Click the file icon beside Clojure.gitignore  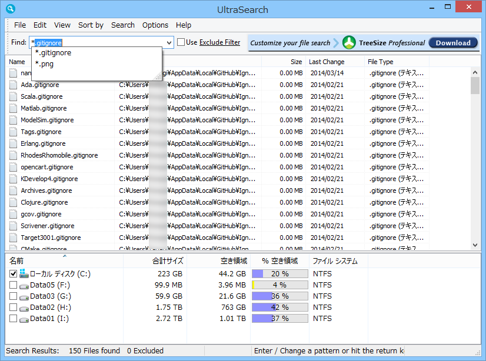pos(14,202)
